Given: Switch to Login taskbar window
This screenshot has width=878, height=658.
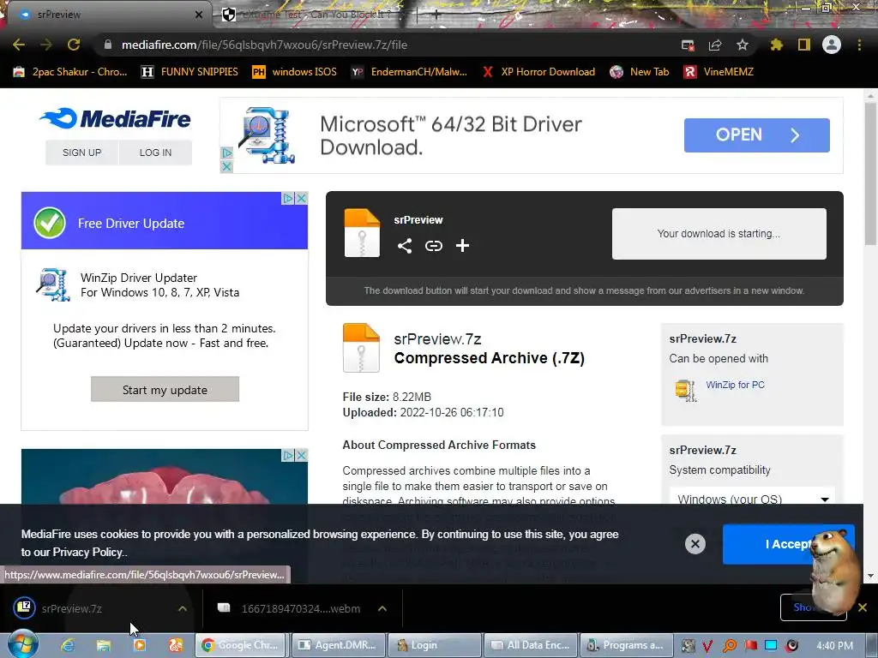Looking at the screenshot, I should (435, 645).
